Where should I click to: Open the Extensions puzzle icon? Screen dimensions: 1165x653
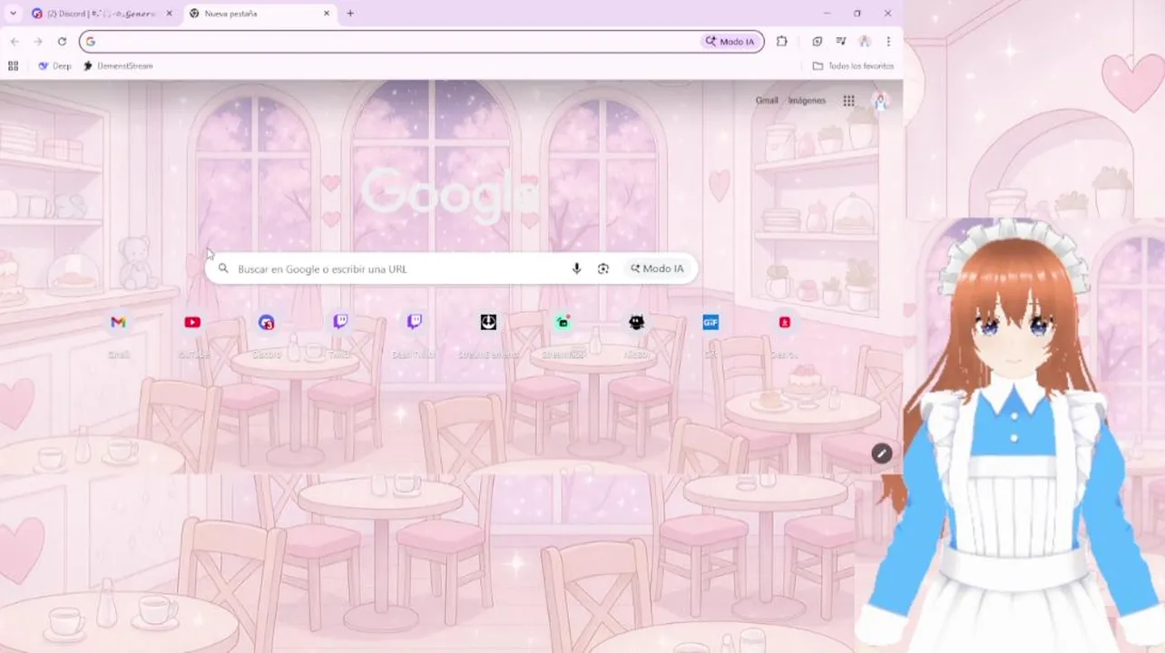[x=782, y=41]
